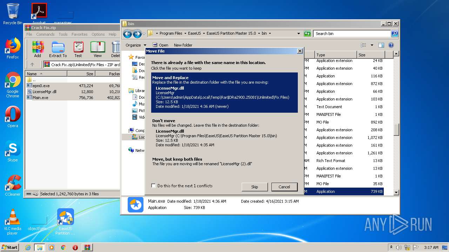449x252 pixels.
Task: Sort WinRAR list by Name column
Action: 46,74
